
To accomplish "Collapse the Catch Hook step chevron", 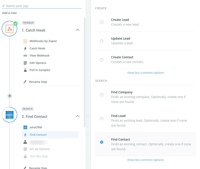I will [x=77, y=30].
